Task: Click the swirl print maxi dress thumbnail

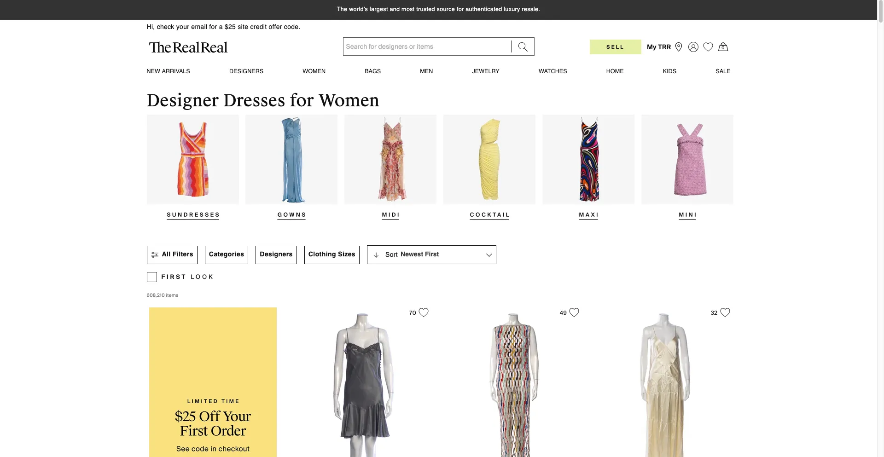Action: coord(588,159)
